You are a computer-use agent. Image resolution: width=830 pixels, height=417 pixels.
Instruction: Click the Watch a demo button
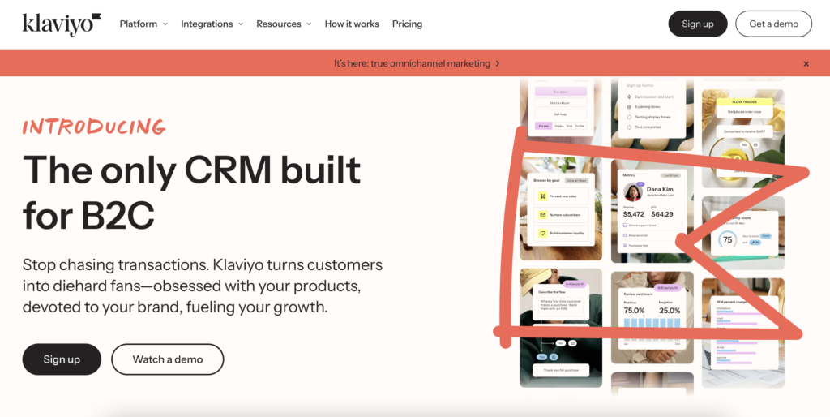[x=167, y=359]
